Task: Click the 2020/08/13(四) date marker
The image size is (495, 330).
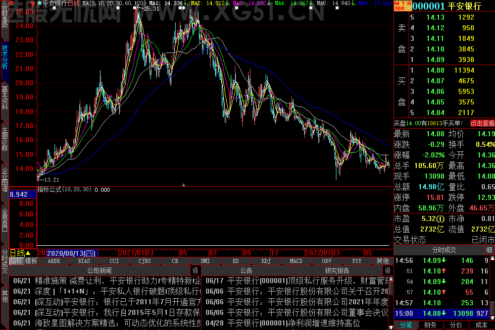Action: pos(72,253)
